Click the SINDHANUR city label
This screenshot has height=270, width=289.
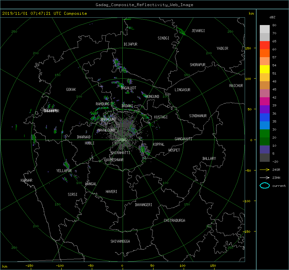[x=198, y=116]
